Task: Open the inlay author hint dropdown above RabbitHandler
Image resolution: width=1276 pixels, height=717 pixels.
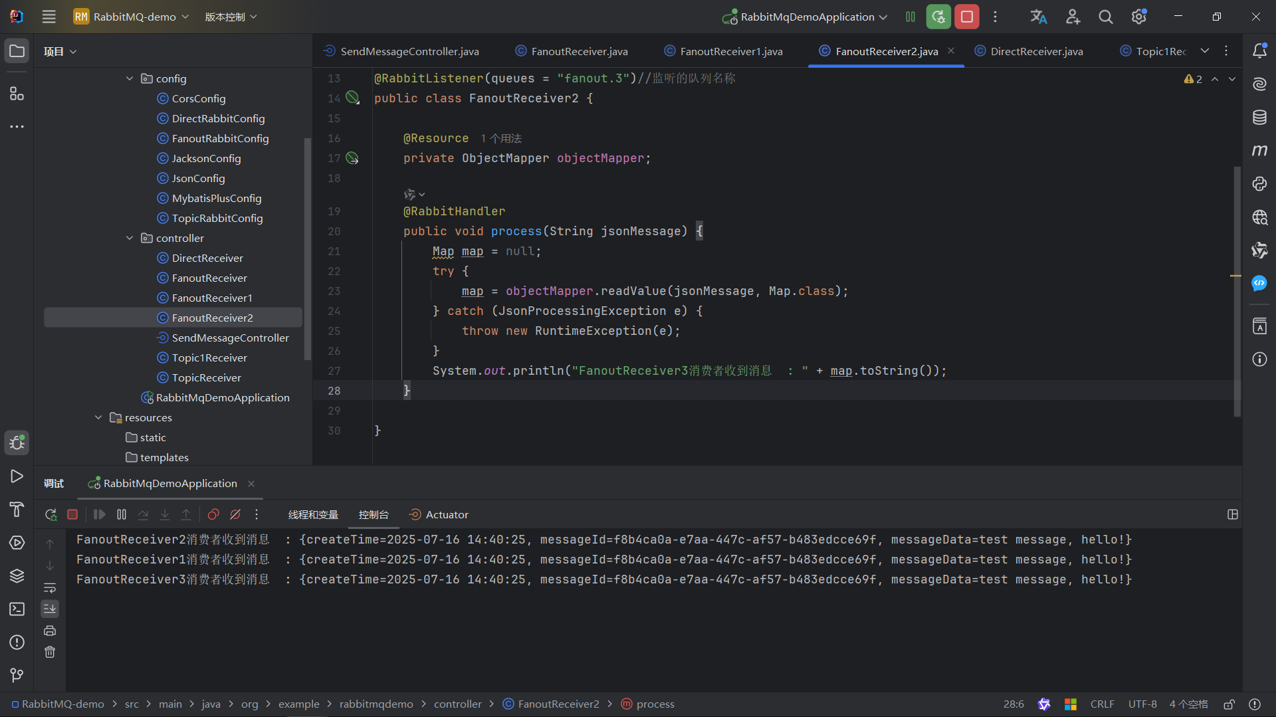Action: click(414, 194)
